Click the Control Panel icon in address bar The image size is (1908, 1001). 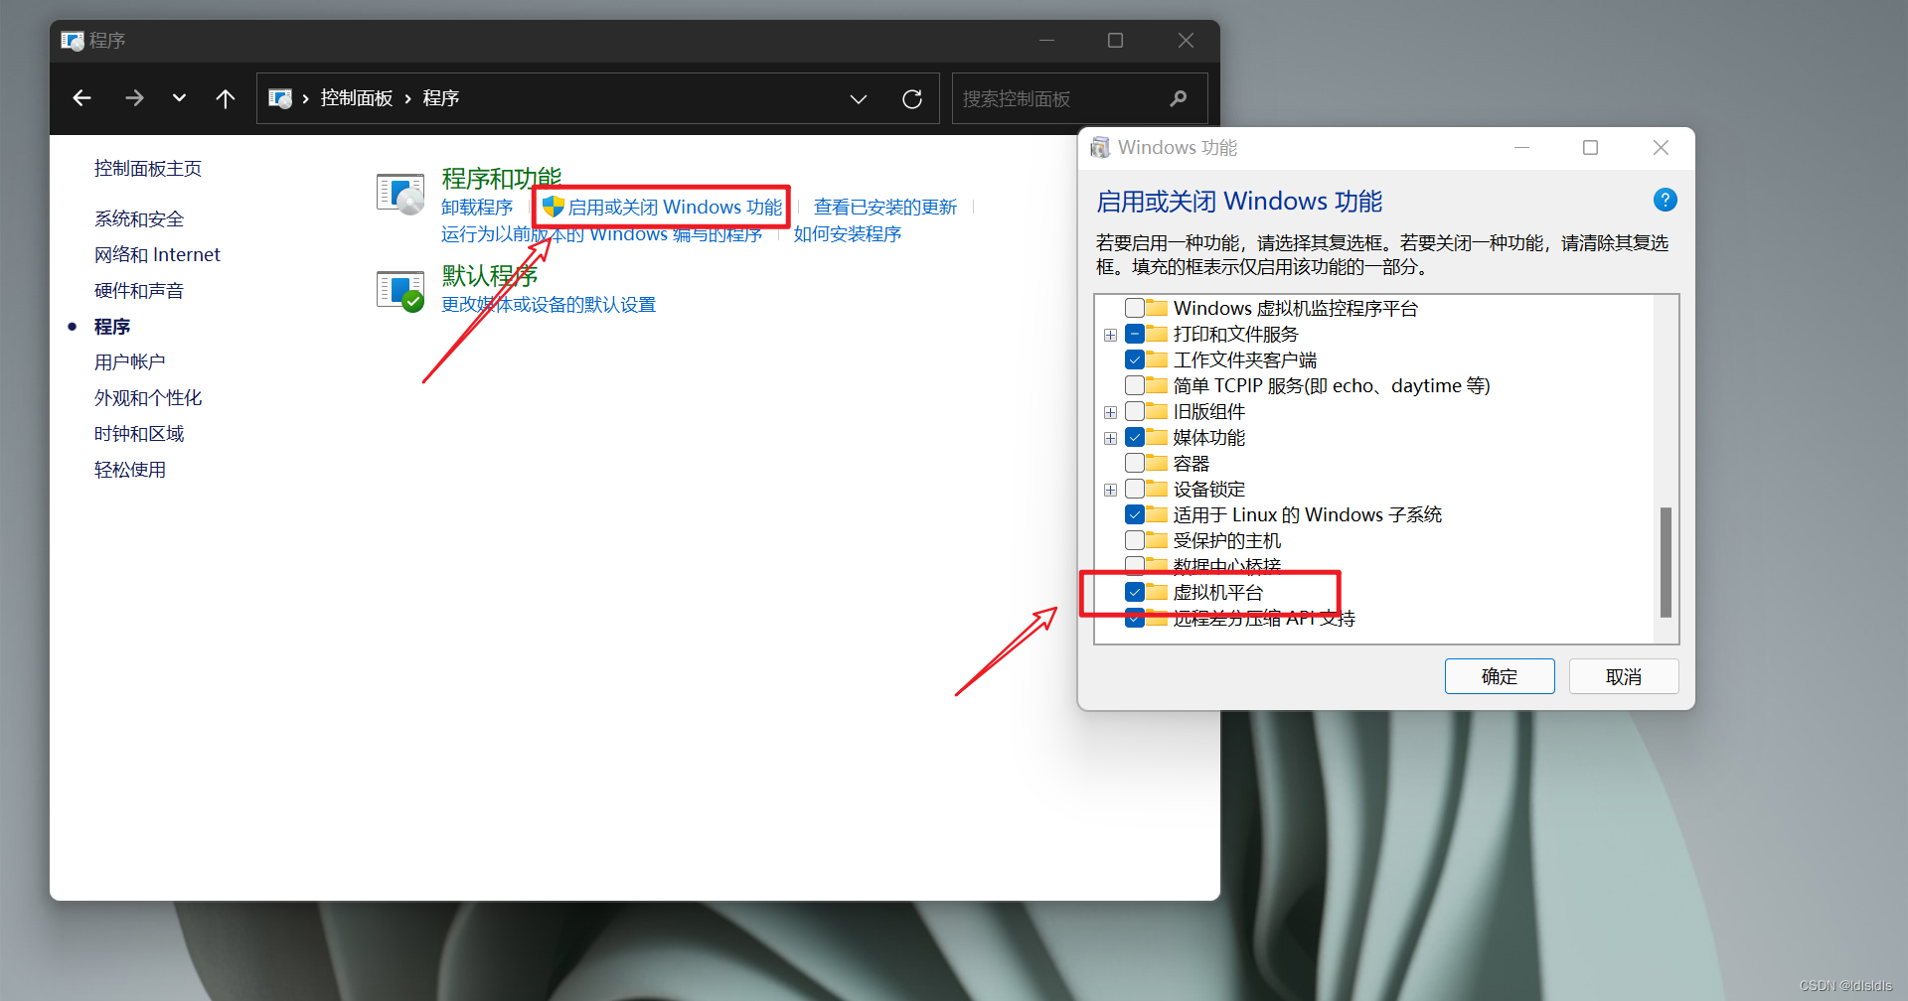click(x=280, y=98)
